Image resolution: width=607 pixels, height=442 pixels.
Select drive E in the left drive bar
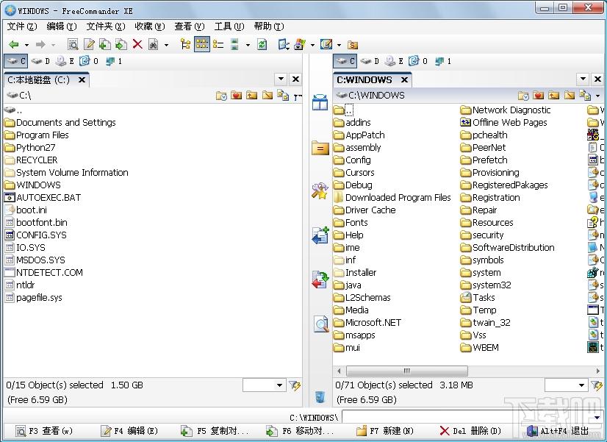coord(65,61)
